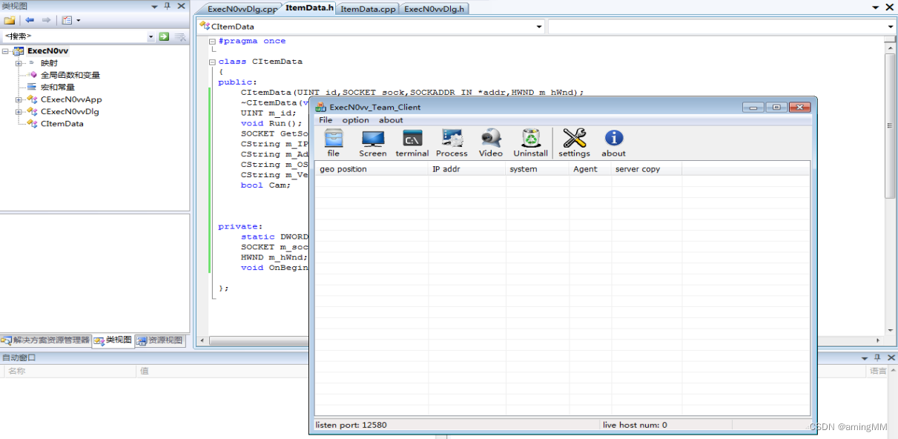This screenshot has width=898, height=439.
Task: Open the ExecN0vvDlg.h tab
Action: [435, 9]
